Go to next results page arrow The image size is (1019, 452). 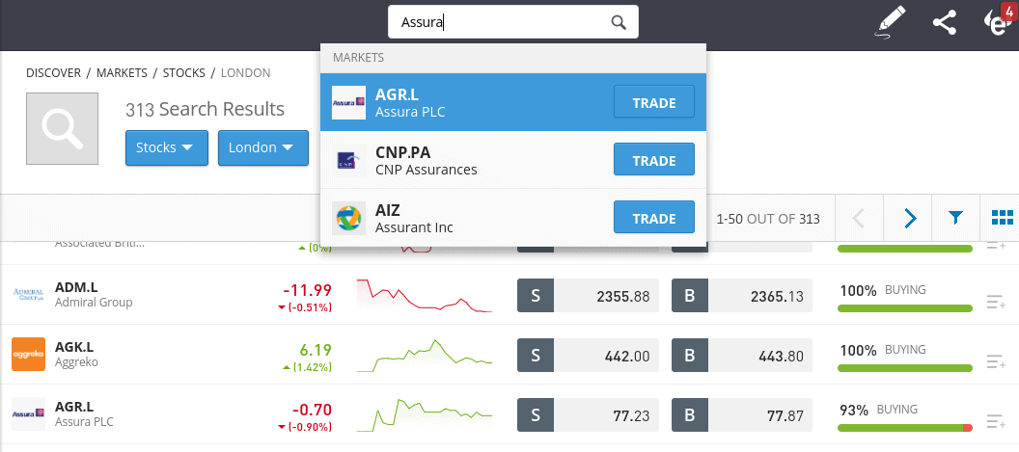(910, 218)
